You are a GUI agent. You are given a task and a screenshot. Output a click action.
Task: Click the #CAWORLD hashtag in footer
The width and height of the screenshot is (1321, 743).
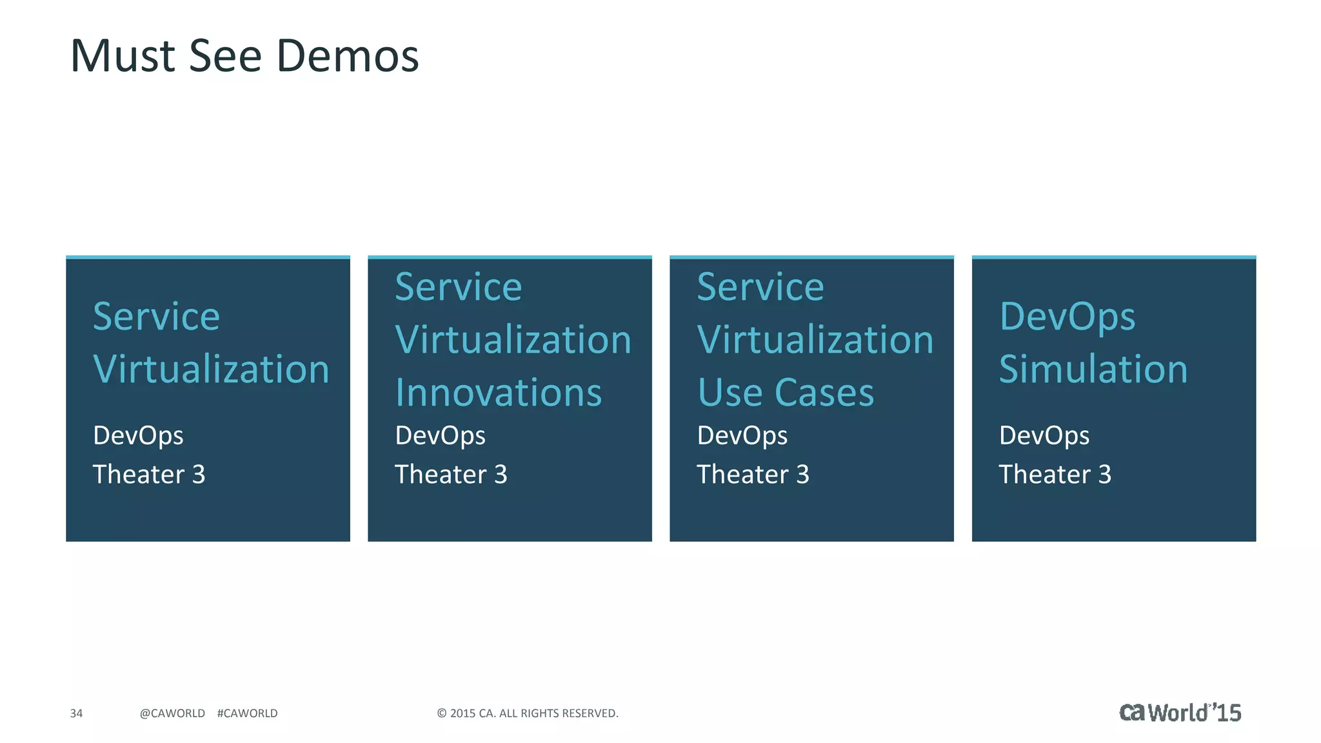pyautogui.click(x=247, y=713)
